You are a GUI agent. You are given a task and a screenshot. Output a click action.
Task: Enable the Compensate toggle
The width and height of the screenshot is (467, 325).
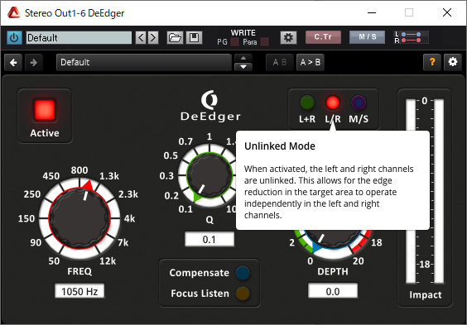coord(243,273)
